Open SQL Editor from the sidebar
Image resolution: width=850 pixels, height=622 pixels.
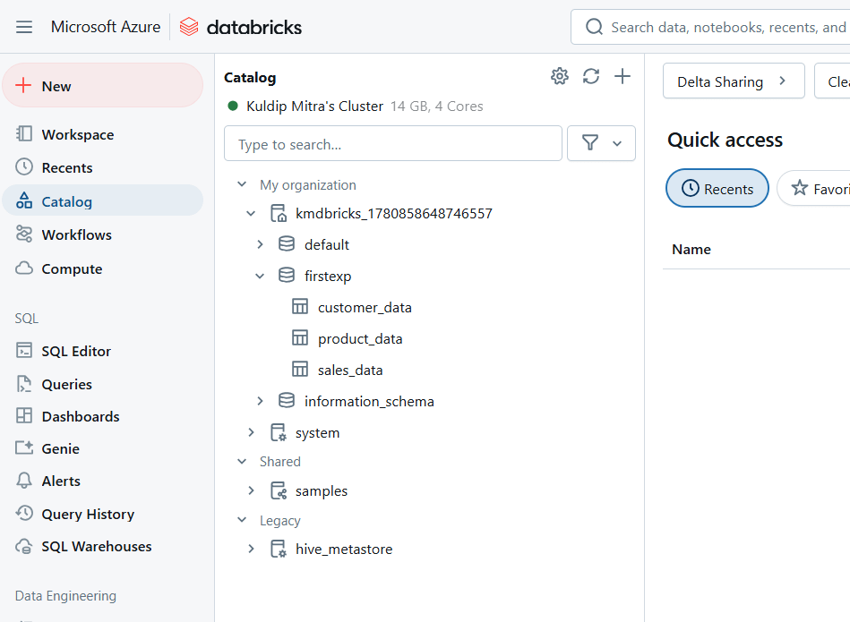76,351
